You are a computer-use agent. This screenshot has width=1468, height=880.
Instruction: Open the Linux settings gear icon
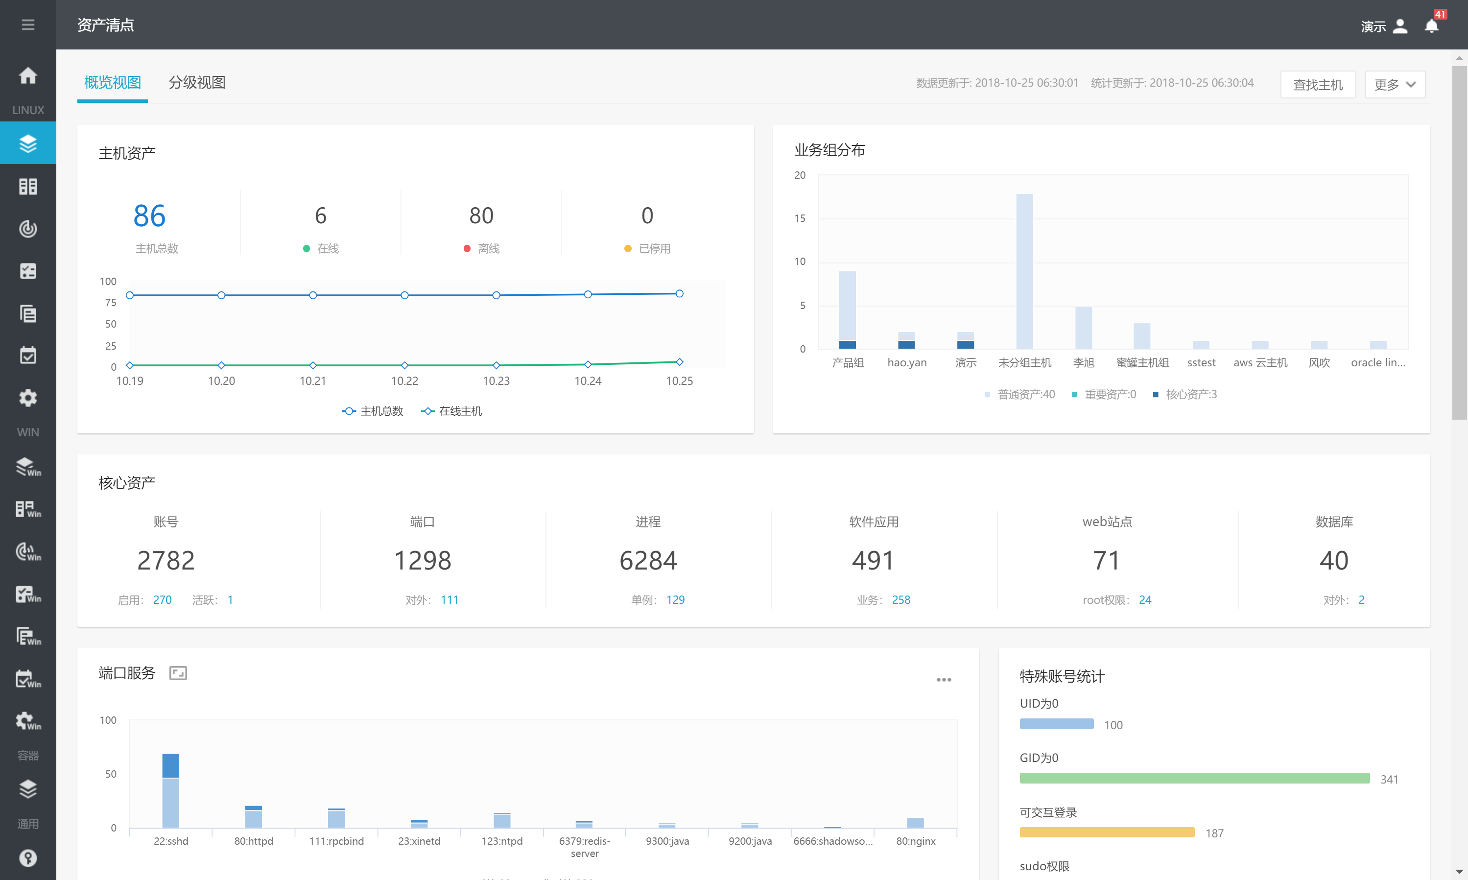[28, 398]
